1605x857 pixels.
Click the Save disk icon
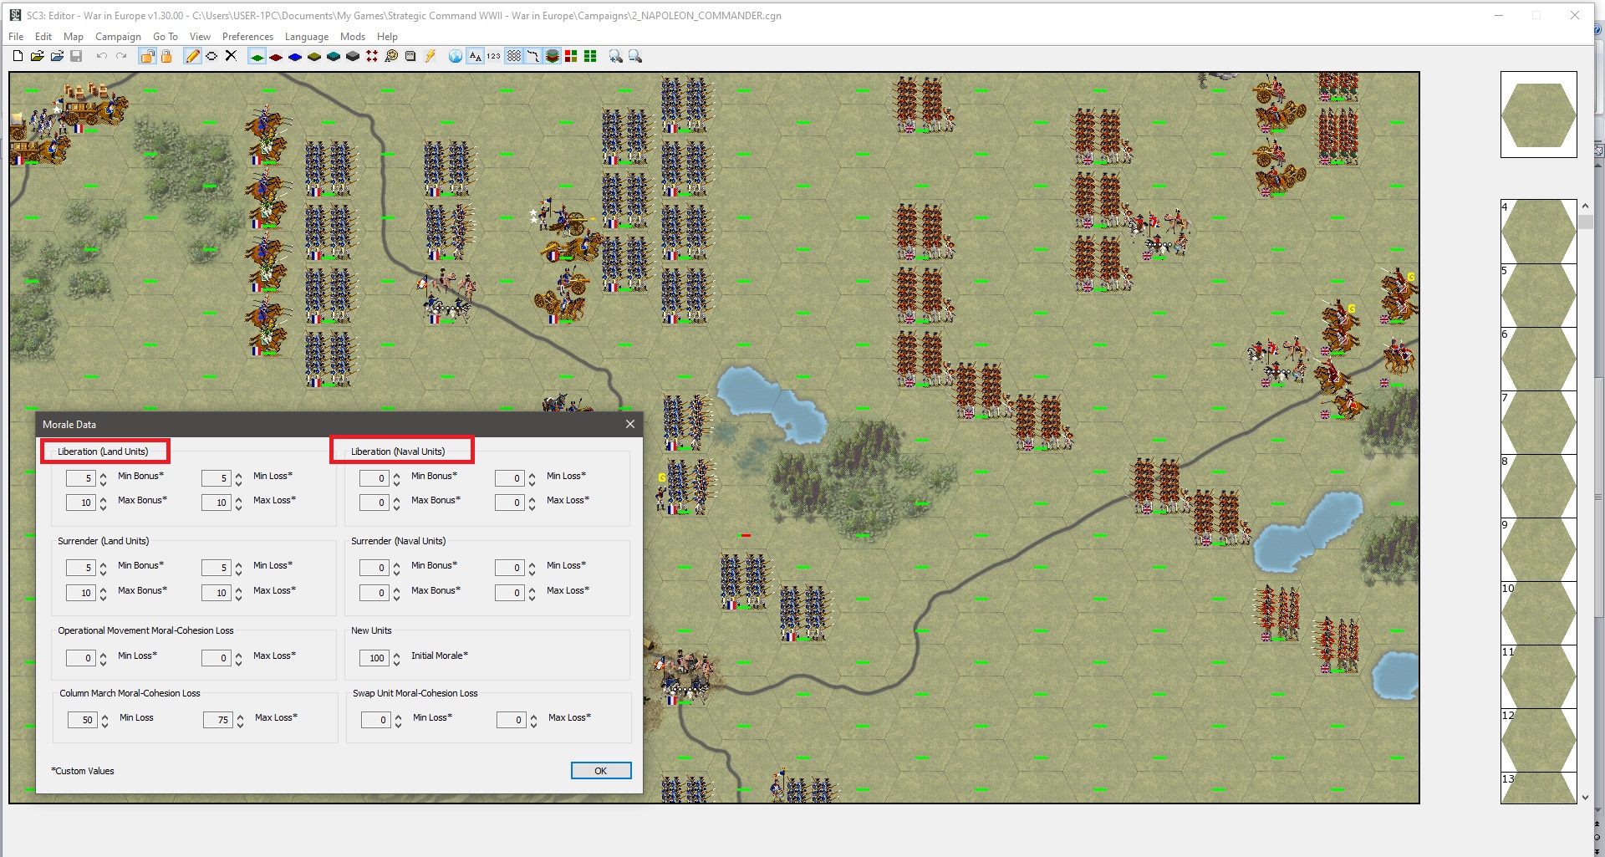click(x=76, y=56)
